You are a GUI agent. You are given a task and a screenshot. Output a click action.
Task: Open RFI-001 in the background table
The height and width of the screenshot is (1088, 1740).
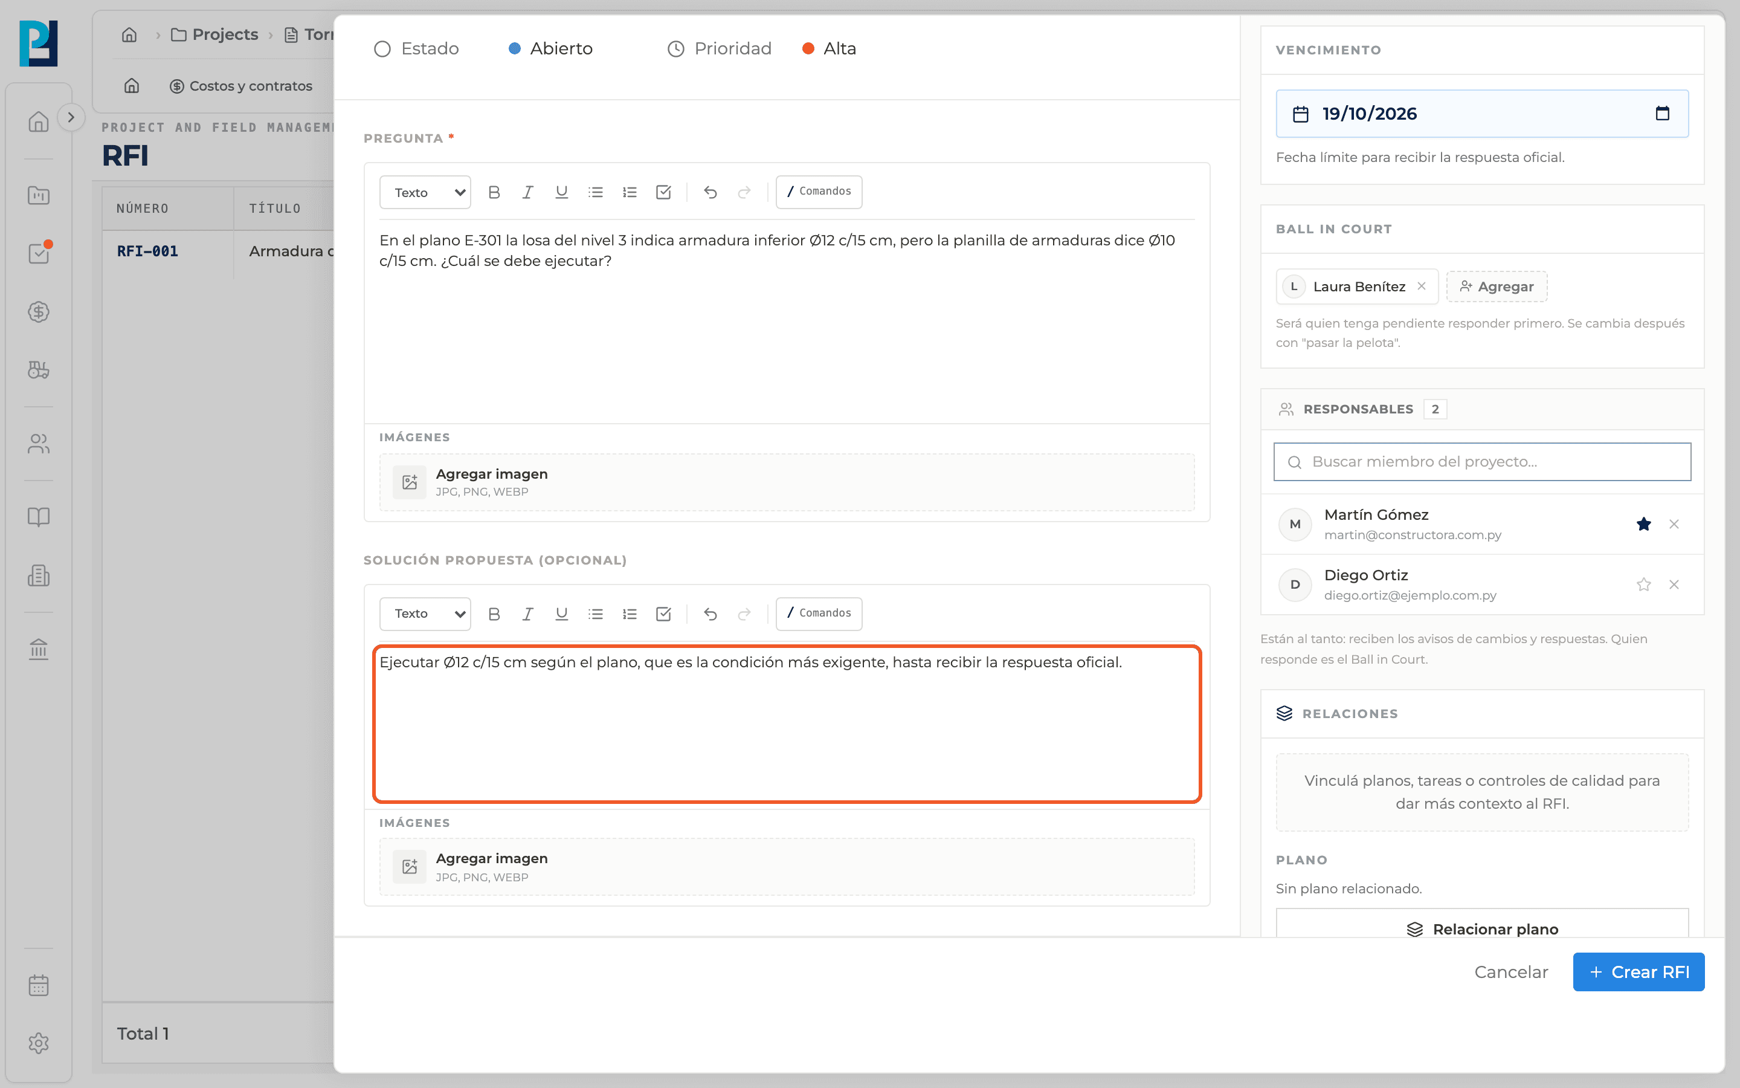click(x=147, y=251)
